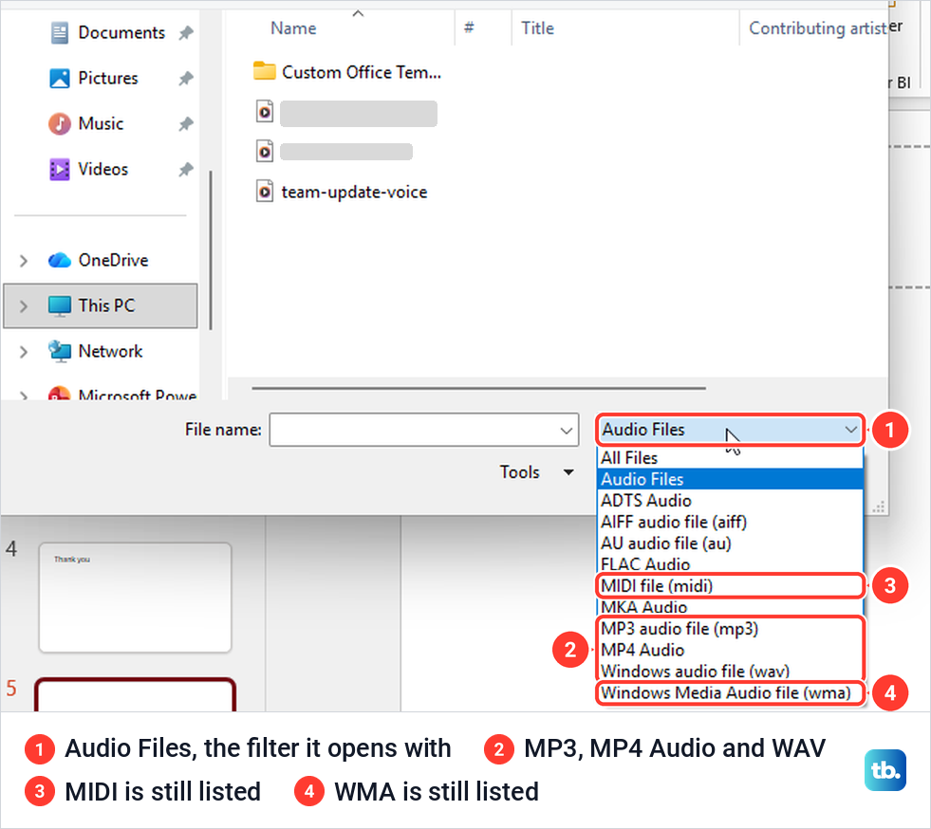The height and width of the screenshot is (829, 931).
Task: Click the pin icon beside Documents
Action: (186, 33)
